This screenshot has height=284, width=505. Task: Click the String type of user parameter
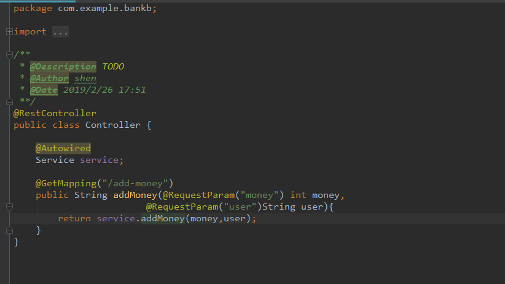click(278, 207)
